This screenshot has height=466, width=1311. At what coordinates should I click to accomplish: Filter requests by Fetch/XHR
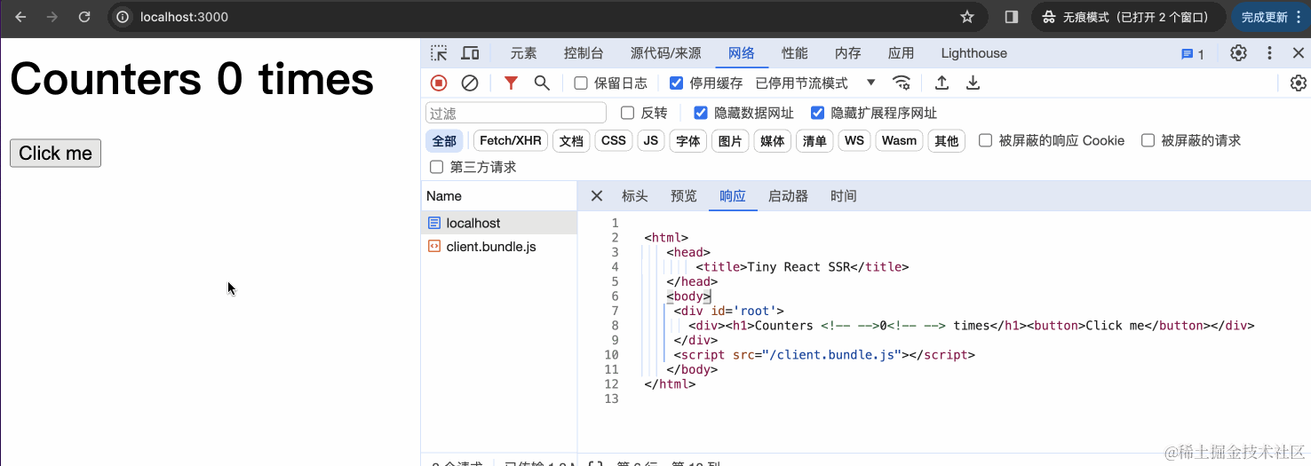(x=511, y=141)
